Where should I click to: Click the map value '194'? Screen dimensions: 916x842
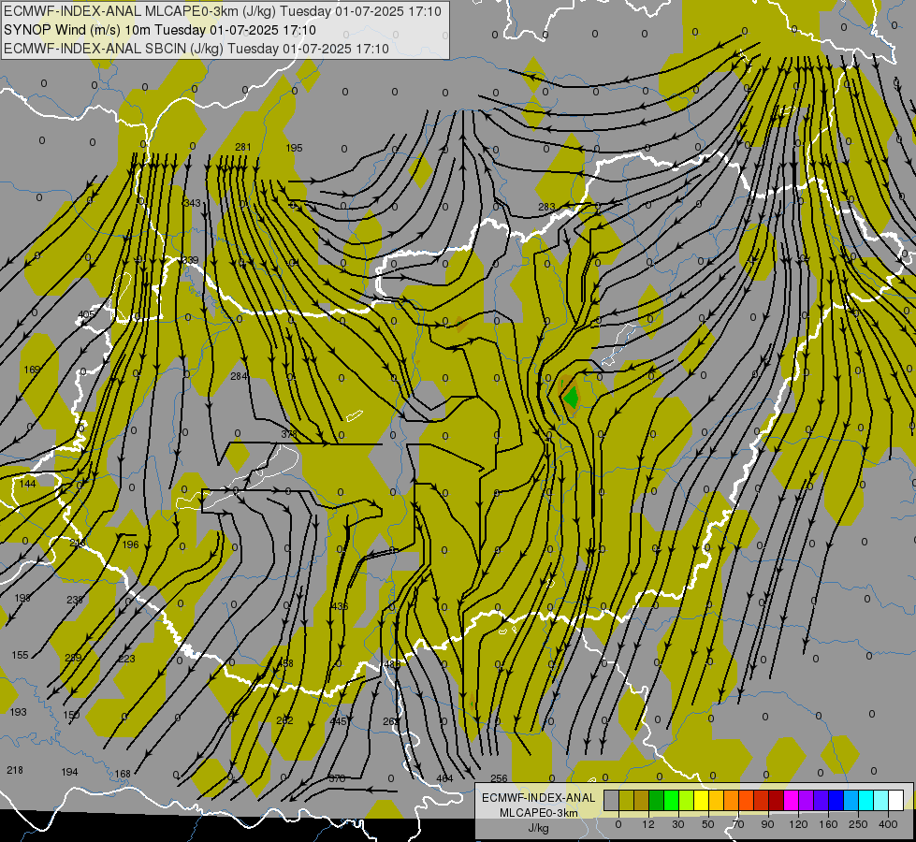[x=69, y=772]
